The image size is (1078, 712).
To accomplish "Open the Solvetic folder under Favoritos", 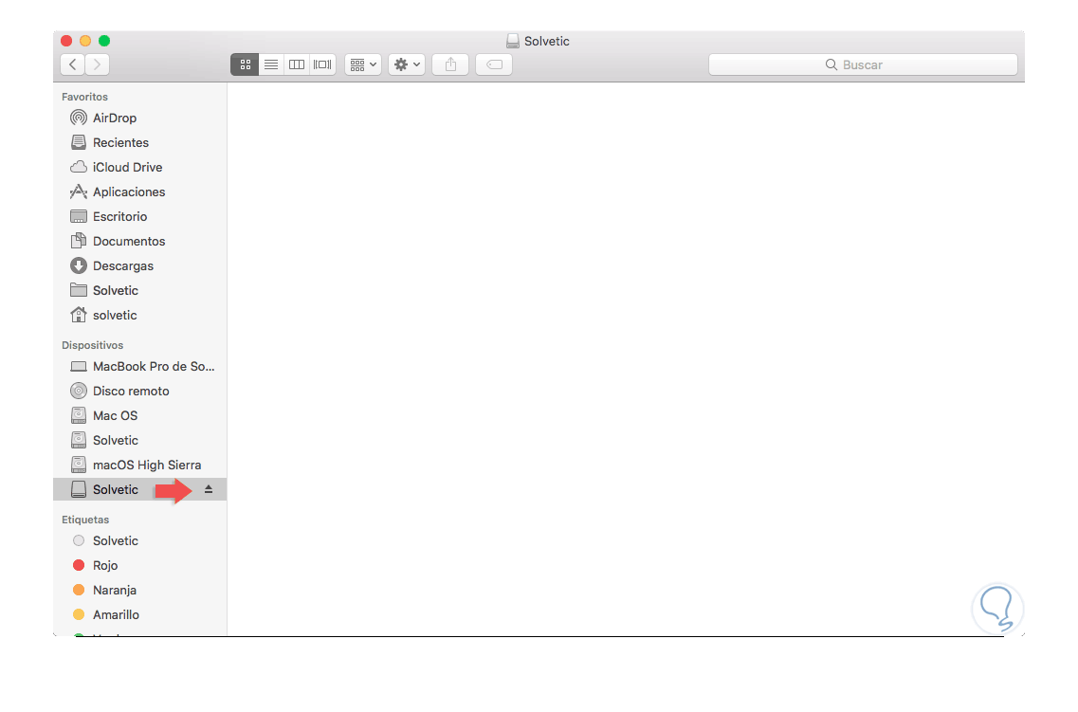I will pyautogui.click(x=139, y=291).
